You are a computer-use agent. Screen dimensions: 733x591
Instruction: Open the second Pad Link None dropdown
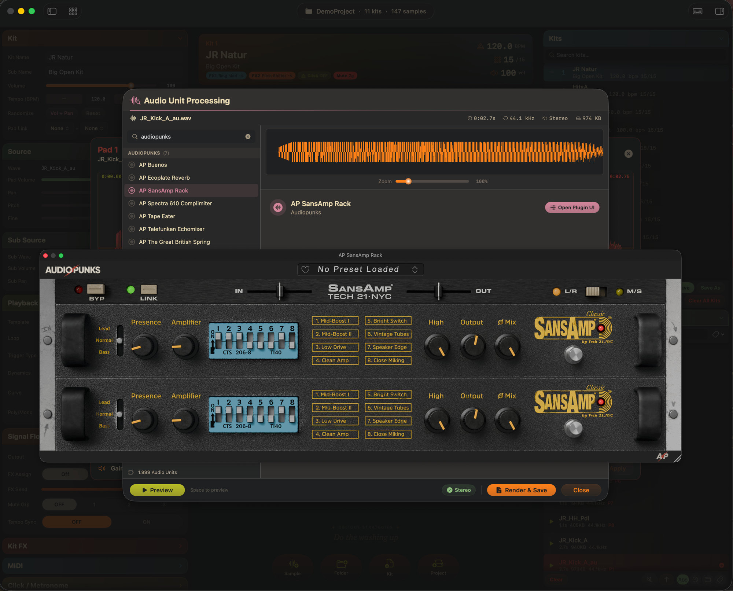tap(94, 128)
